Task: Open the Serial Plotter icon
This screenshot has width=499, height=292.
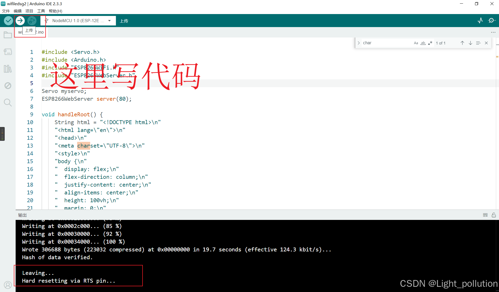Action: pyautogui.click(x=480, y=21)
